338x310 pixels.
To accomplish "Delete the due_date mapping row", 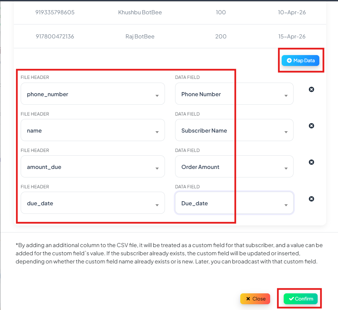I will click(x=311, y=199).
